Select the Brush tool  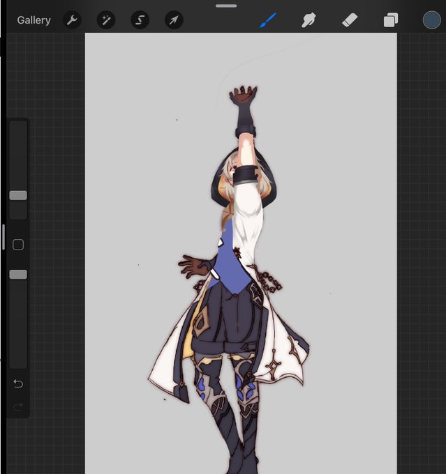268,20
